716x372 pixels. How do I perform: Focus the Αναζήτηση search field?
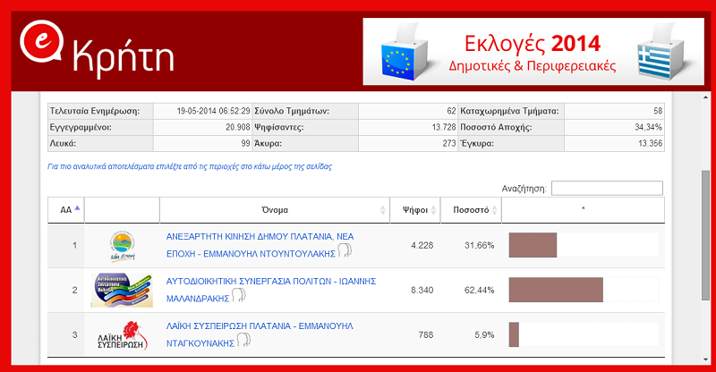[x=607, y=188]
